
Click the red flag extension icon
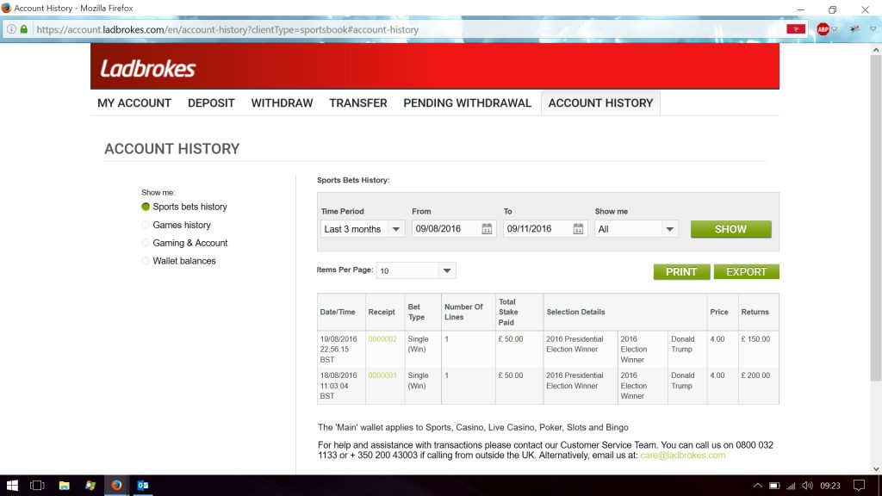click(796, 29)
